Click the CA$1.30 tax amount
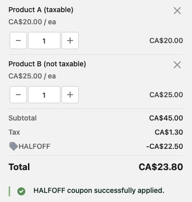Image resolution: width=192 pixels, height=202 pixels. (x=169, y=132)
